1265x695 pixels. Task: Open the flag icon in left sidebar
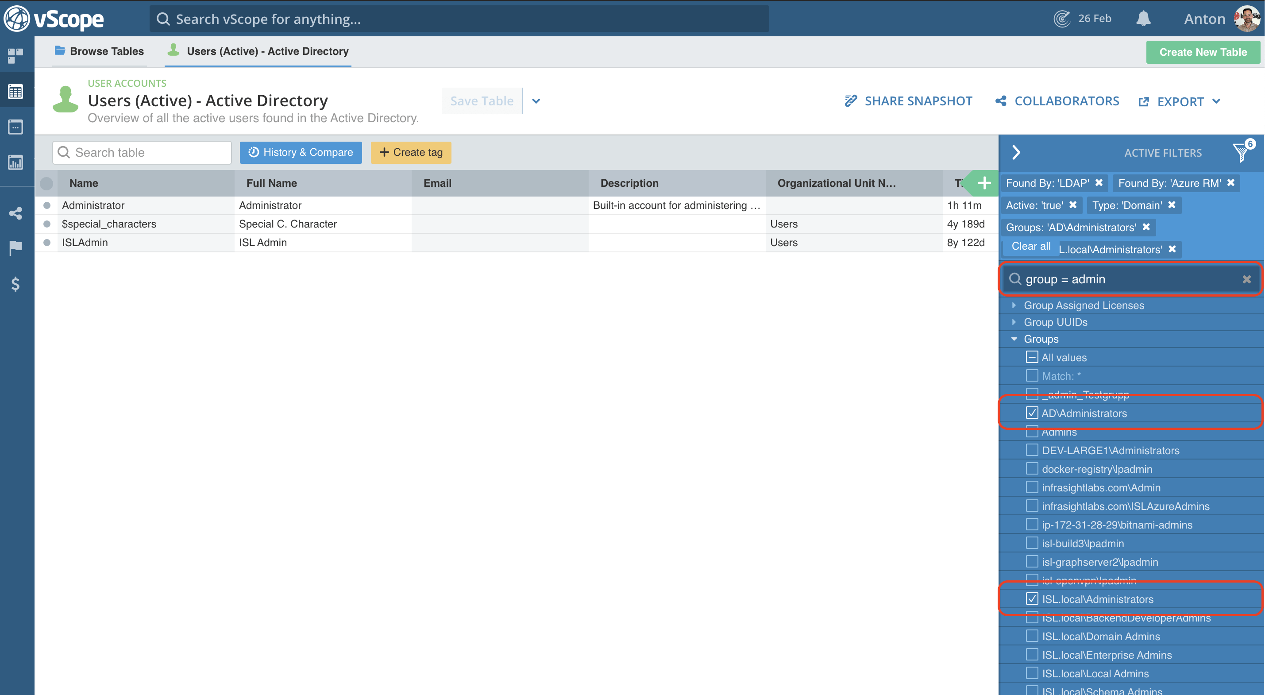click(15, 248)
